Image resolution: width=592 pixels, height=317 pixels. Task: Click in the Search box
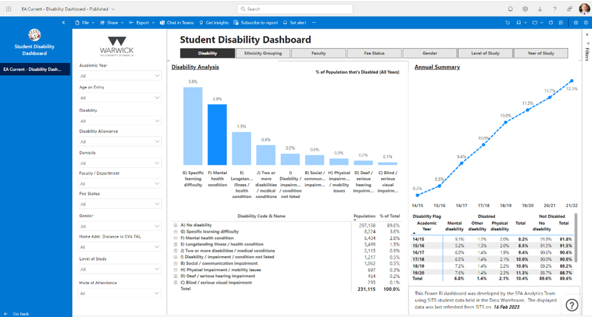click(x=295, y=9)
